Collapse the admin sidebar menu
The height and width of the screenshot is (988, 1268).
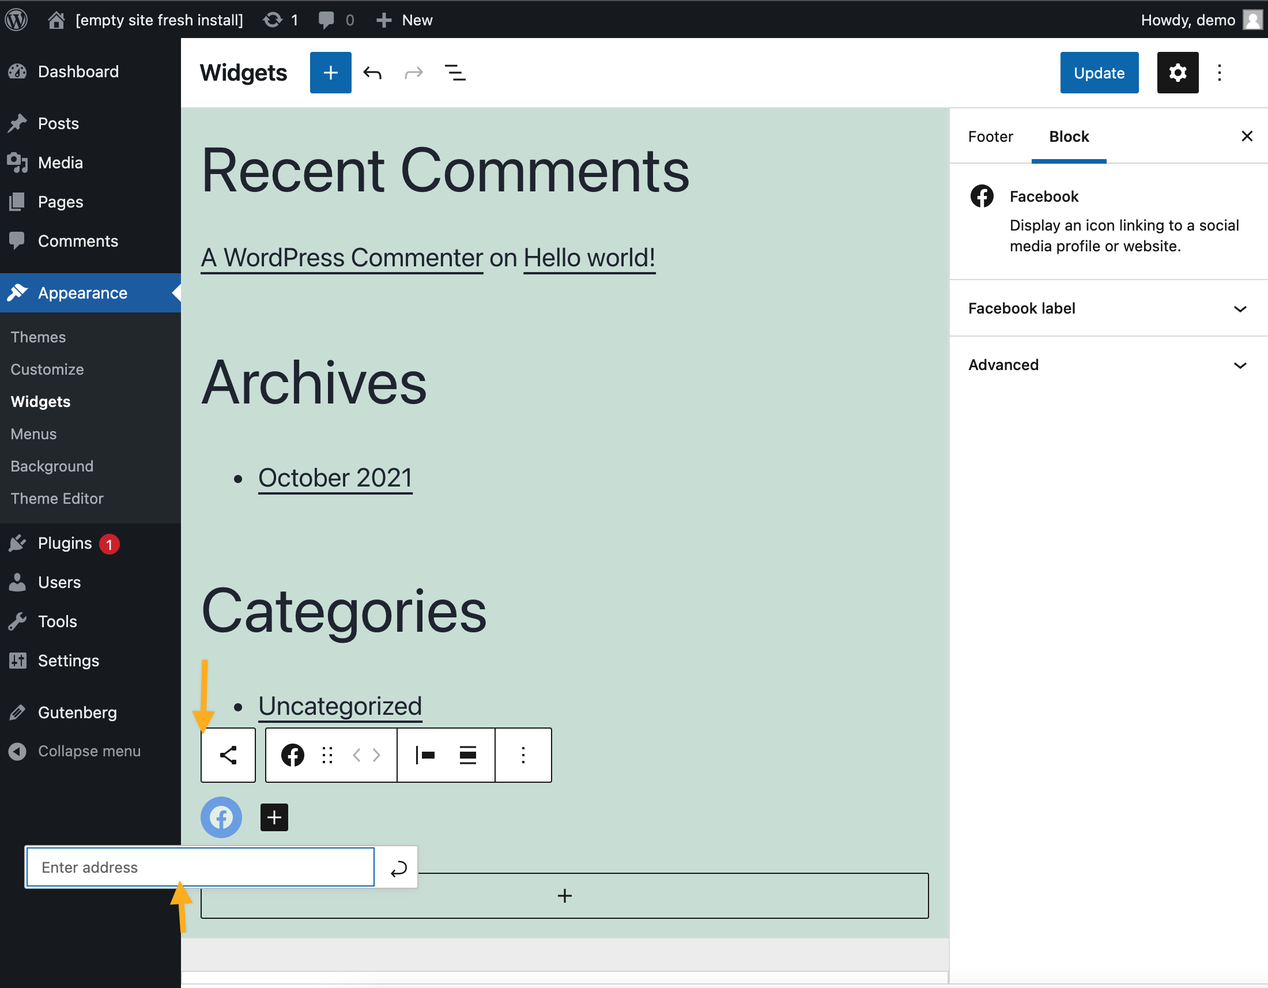87,751
